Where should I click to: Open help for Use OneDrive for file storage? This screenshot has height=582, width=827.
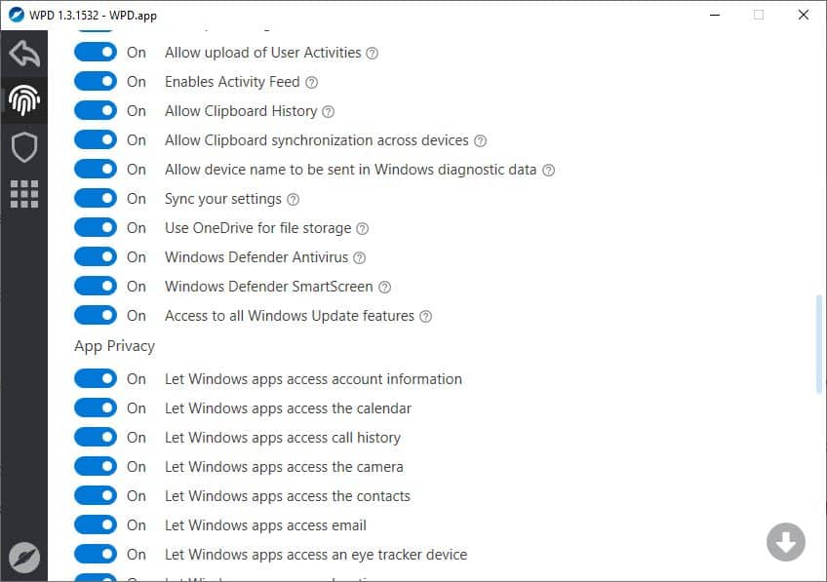pos(361,228)
